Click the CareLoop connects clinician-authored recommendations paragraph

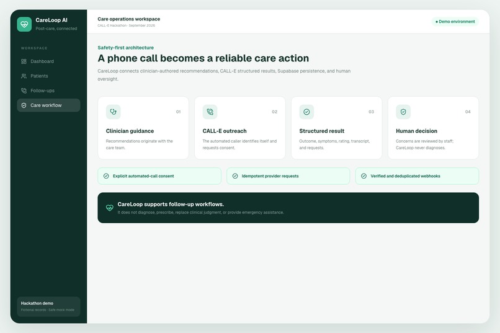pyautogui.click(x=224, y=75)
